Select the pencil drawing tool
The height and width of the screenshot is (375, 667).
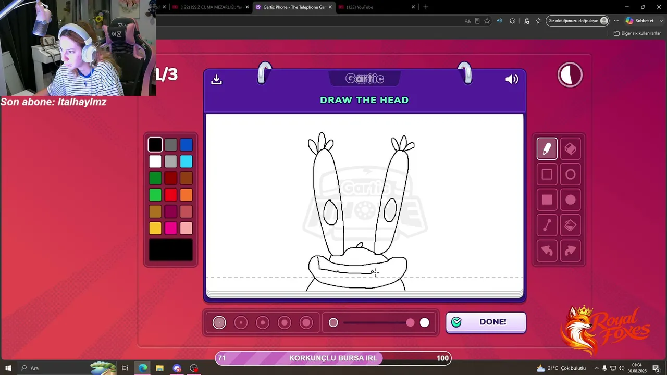[547, 149]
